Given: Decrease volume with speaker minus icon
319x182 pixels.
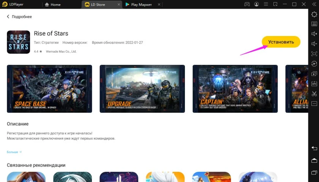Looking at the screenshot, I should click(x=314, y=44).
